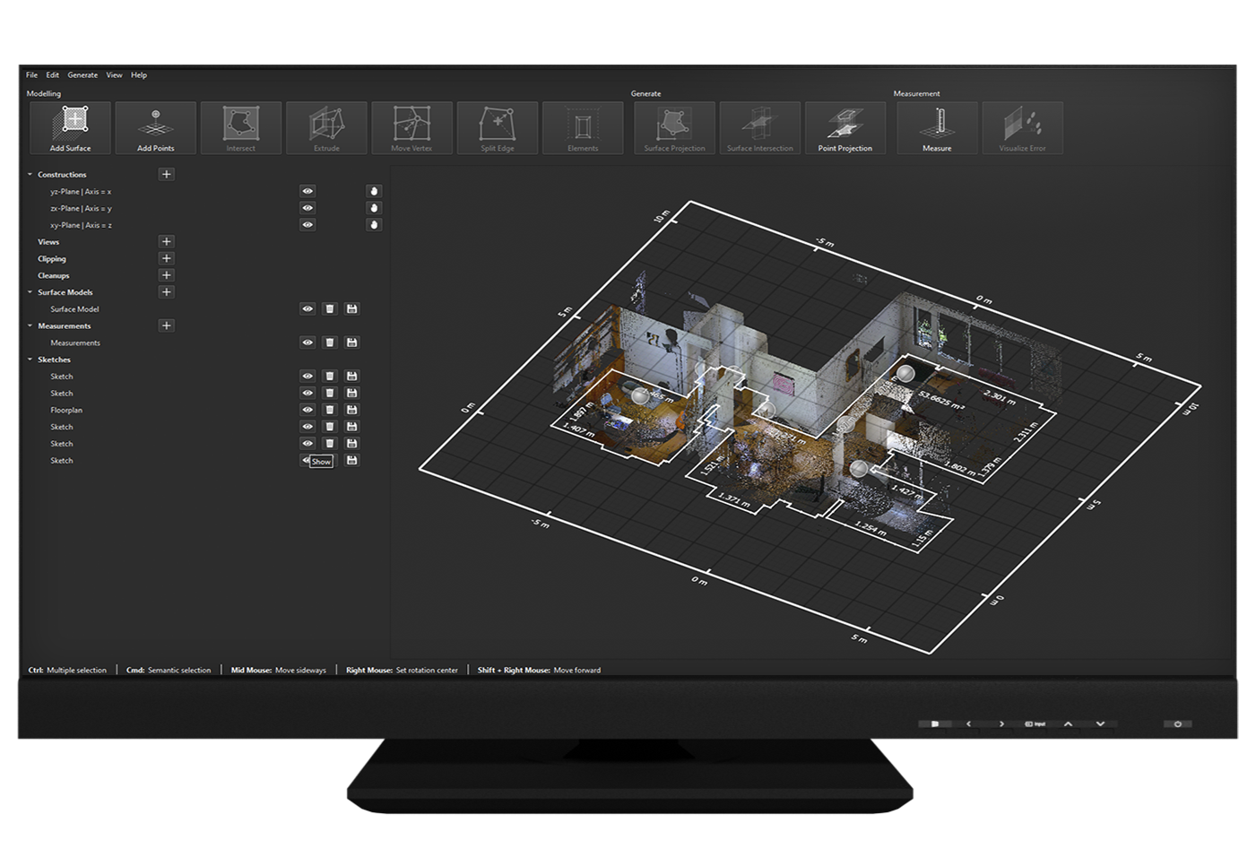Click hand icon for yz-Plane
1256x858 pixels.
tap(374, 191)
